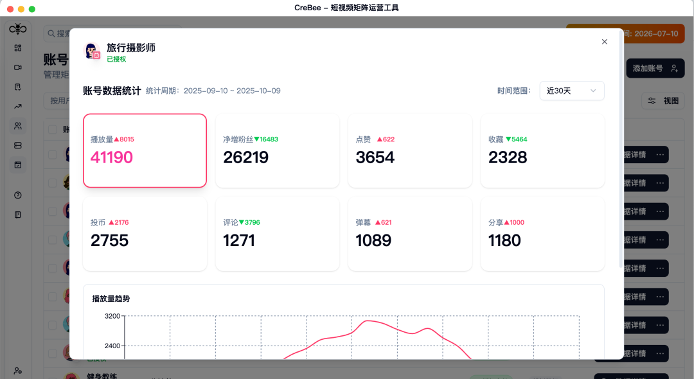Click the chevron arrow in 近30天 selector
The image size is (694, 379).
click(x=593, y=91)
